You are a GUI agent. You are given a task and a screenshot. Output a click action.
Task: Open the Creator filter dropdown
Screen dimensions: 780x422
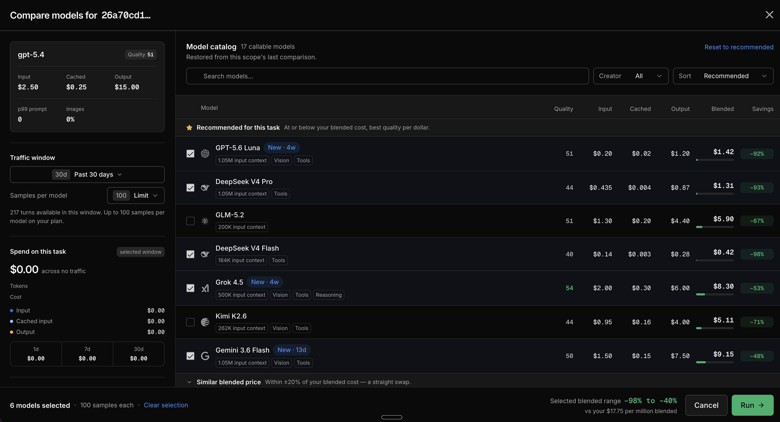[x=631, y=76]
